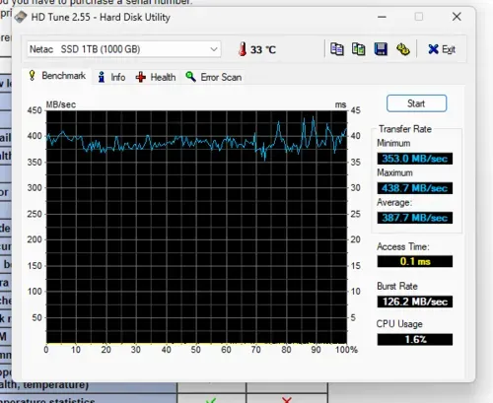Click the 100% label on graph x-axis

click(346, 350)
